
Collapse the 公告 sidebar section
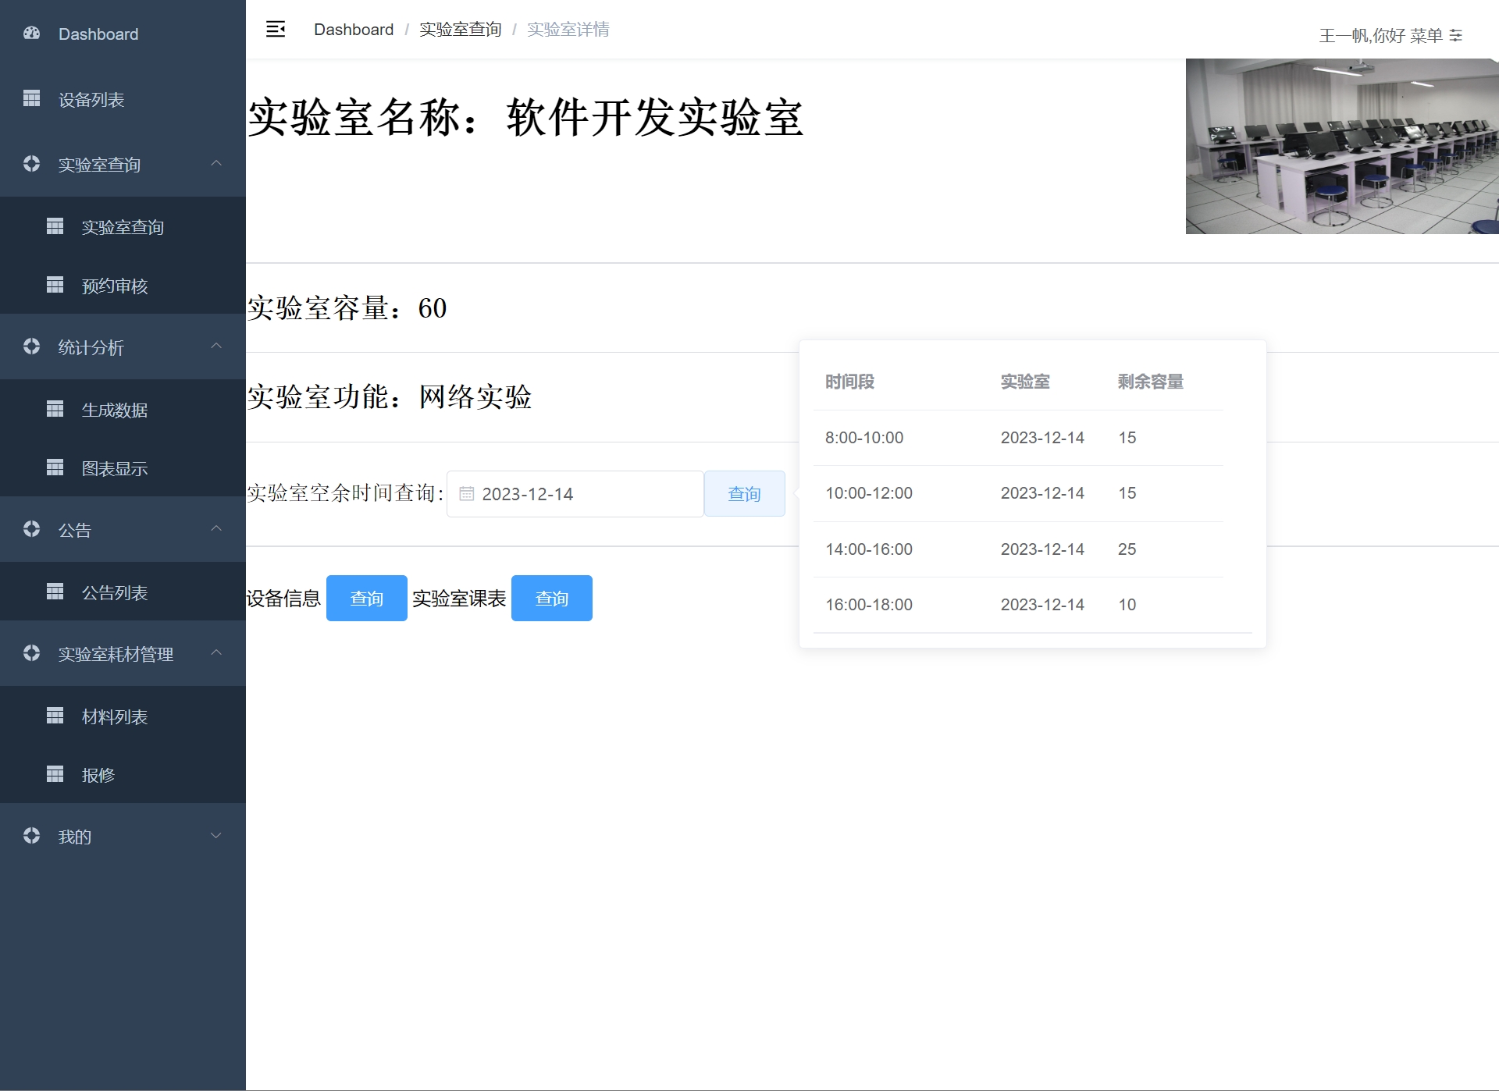click(x=216, y=528)
